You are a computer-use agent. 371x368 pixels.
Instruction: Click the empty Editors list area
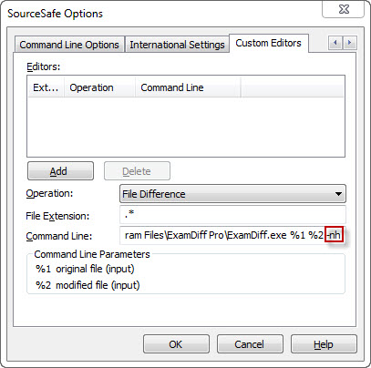click(186, 127)
